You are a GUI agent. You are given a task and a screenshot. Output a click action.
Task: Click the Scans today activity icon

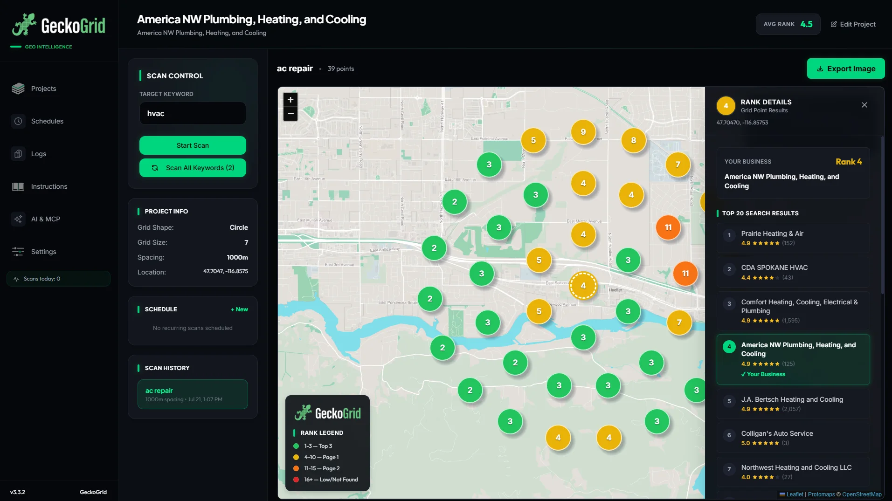[16, 279]
